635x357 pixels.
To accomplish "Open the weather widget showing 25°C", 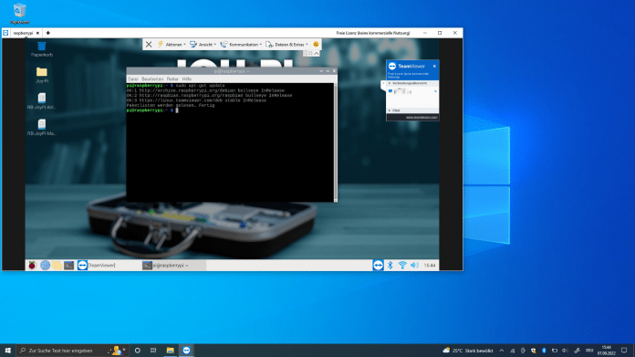I will click(468, 351).
